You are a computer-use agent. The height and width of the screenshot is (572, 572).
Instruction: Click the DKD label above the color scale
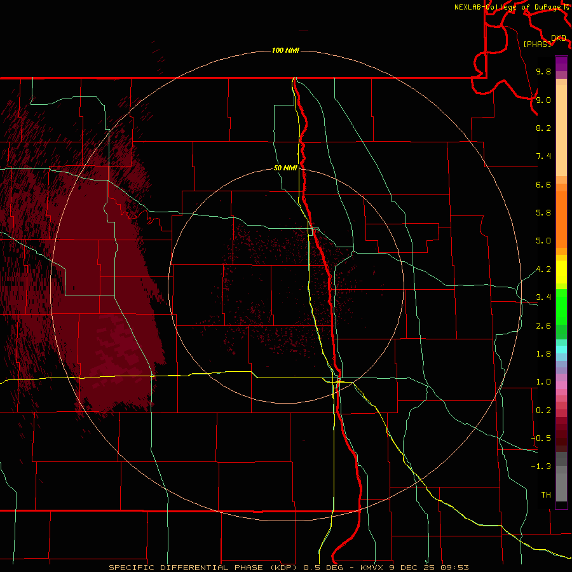(559, 38)
